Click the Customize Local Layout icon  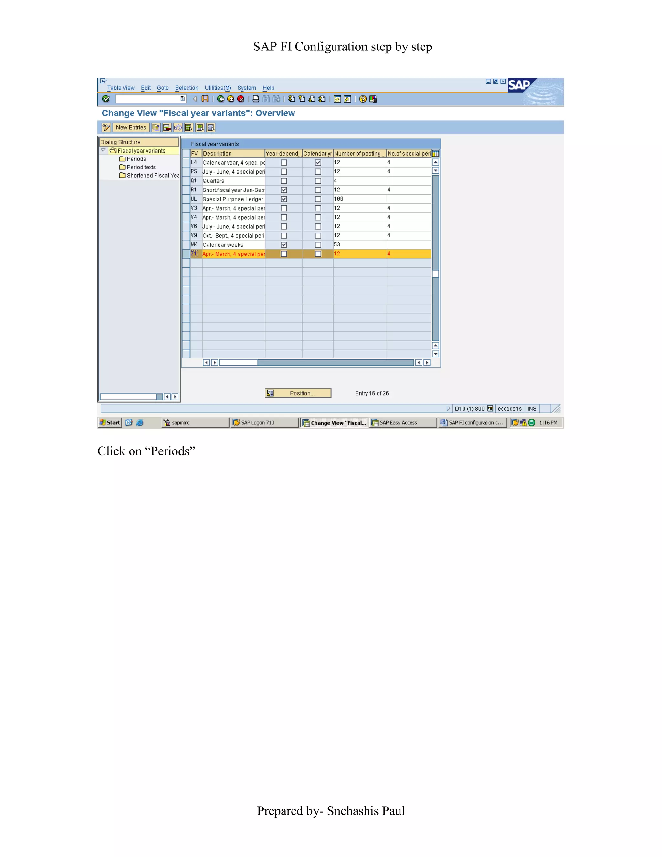pos(373,99)
